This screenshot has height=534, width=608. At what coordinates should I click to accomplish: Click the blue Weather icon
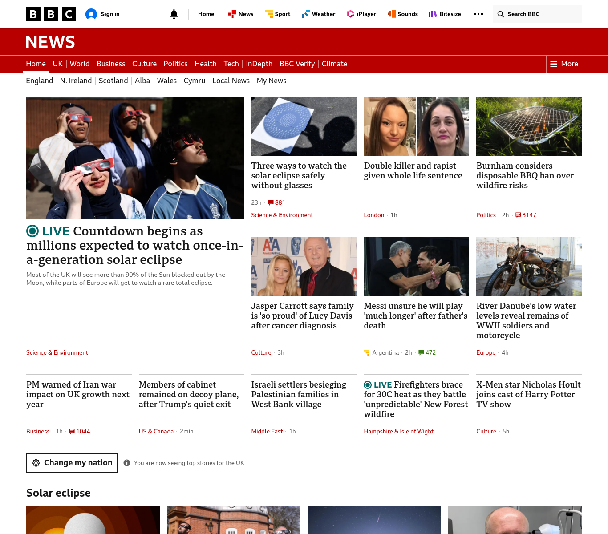[305, 14]
